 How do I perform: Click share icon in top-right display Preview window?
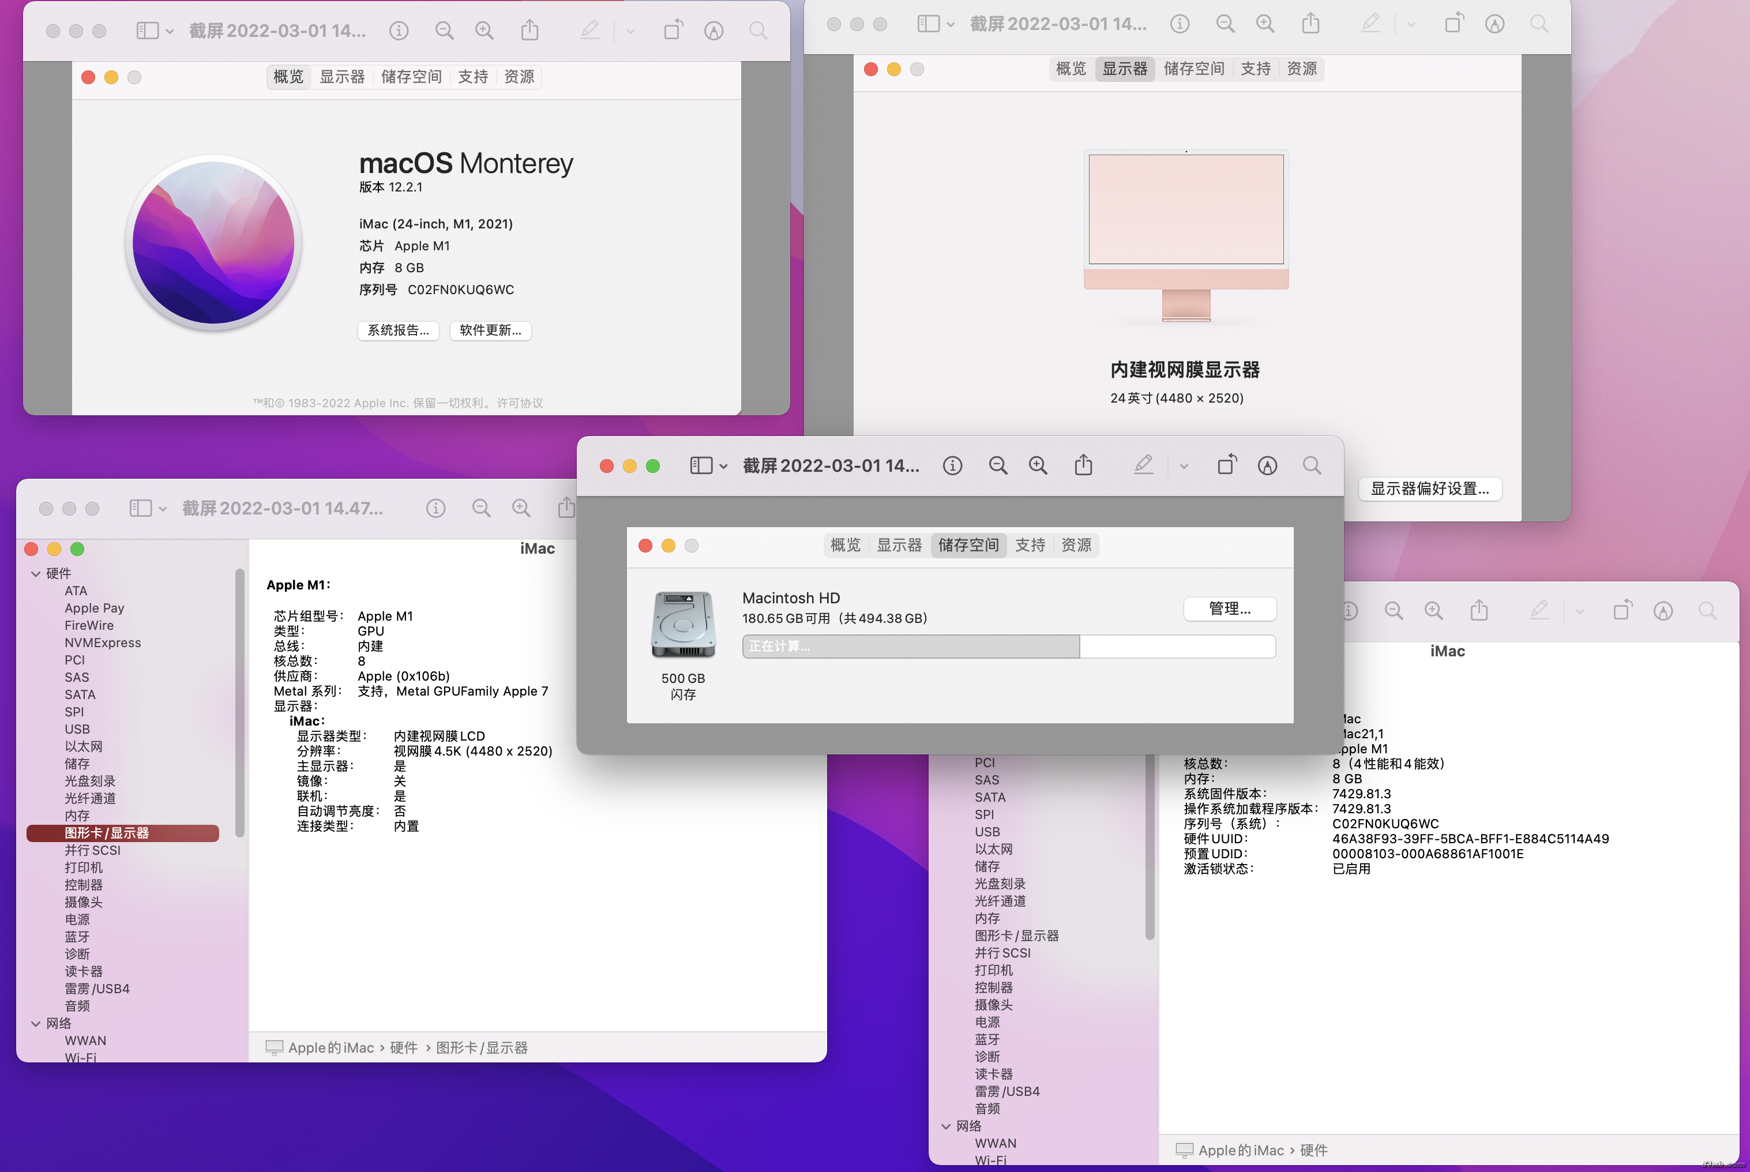pyautogui.click(x=1310, y=23)
